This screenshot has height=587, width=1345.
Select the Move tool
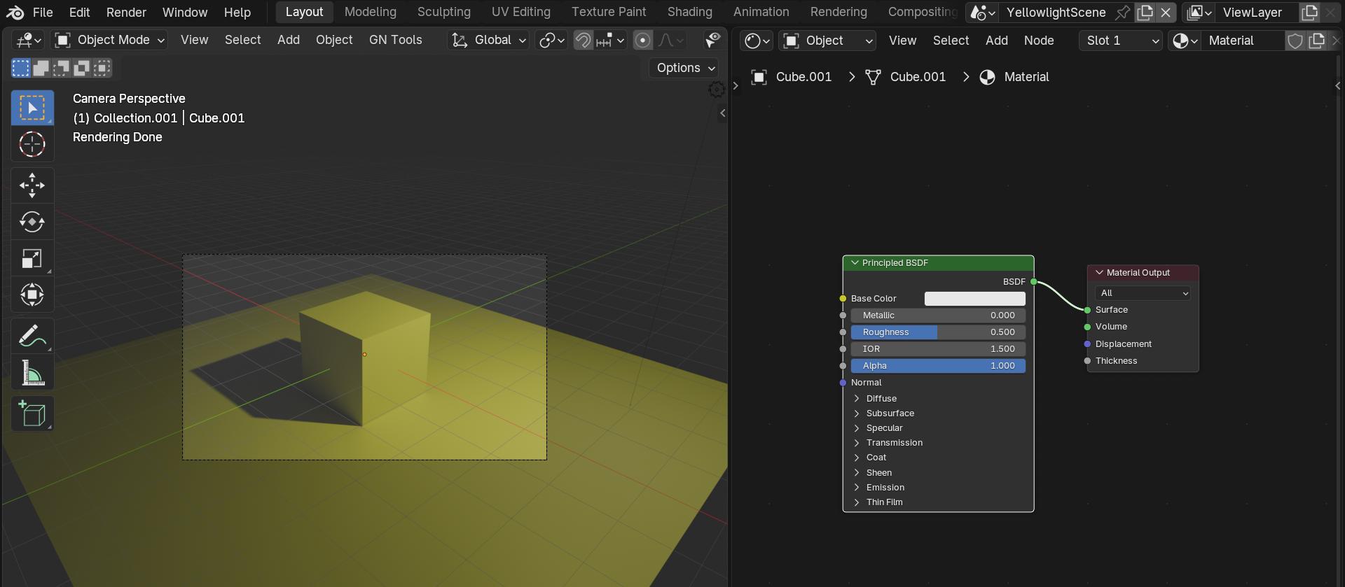click(x=32, y=185)
